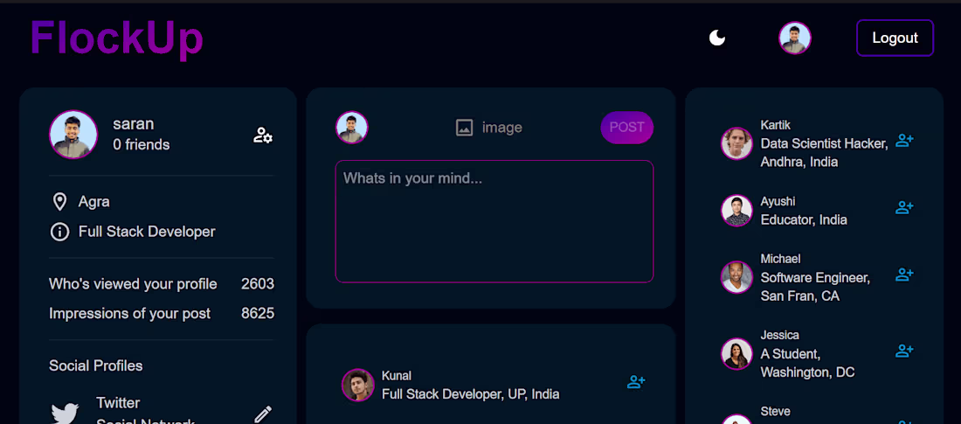This screenshot has height=424, width=961.
Task: Add Kartik as a friend
Action: (x=904, y=141)
